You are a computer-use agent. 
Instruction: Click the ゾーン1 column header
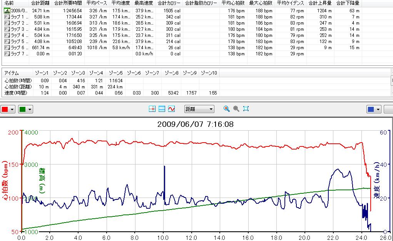coord(42,73)
